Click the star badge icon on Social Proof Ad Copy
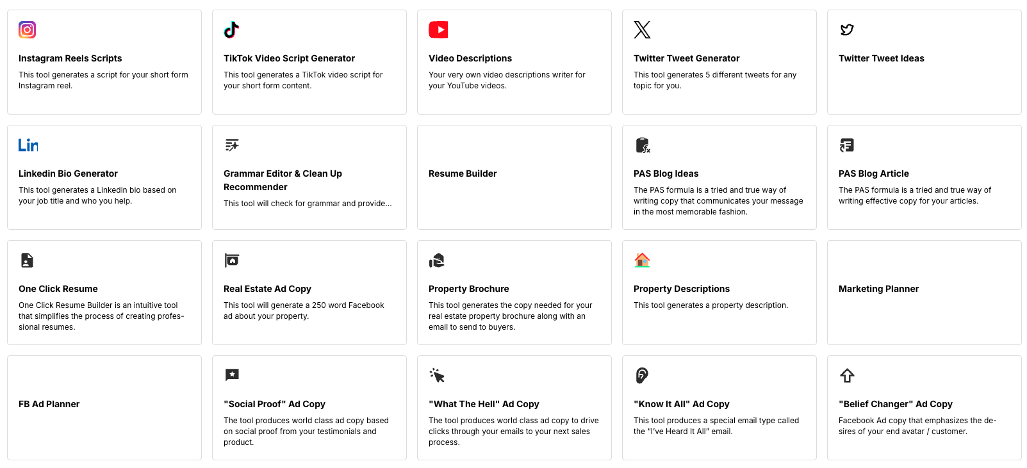Screen dimensions: 1027x468 point(231,375)
